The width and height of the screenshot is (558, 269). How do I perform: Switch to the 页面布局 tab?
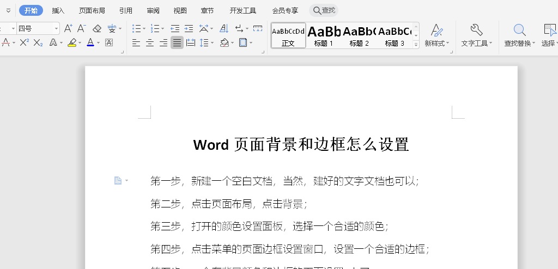(92, 10)
